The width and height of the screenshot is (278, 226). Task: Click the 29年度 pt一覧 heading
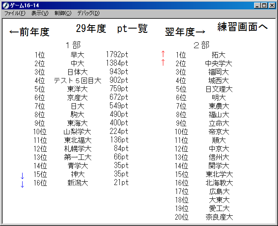[x=112, y=29]
